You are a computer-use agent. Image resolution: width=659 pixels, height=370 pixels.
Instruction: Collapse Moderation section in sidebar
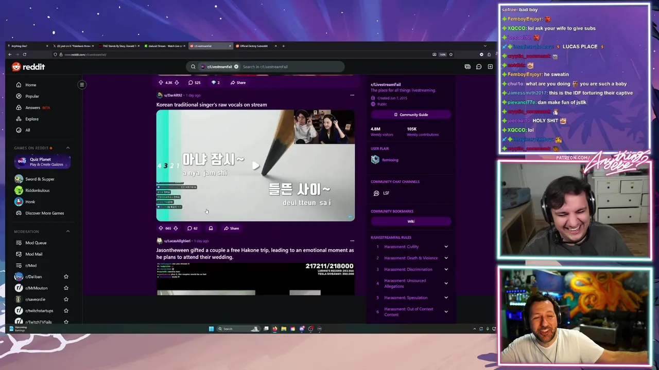[x=68, y=231]
